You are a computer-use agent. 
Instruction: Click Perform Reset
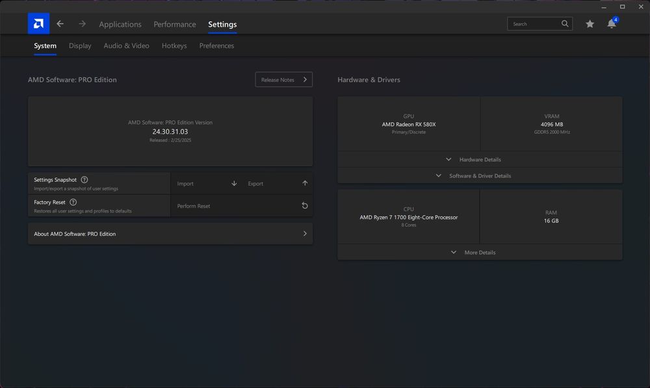tap(242, 205)
